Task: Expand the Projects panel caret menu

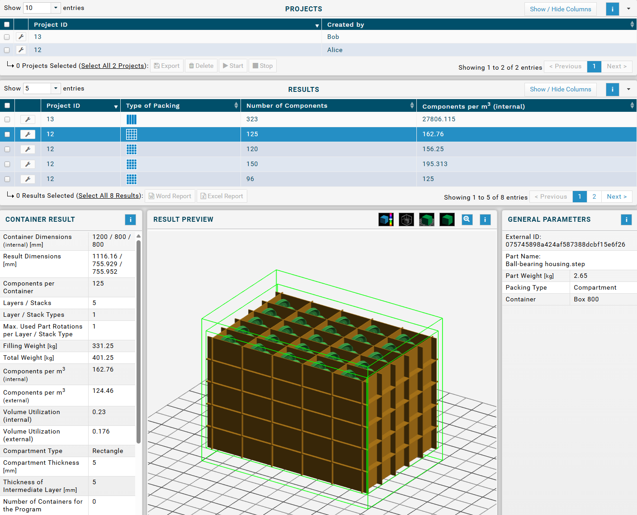Action: coord(628,9)
